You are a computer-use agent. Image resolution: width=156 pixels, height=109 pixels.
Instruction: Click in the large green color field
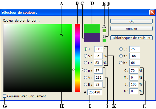coord(38,58)
